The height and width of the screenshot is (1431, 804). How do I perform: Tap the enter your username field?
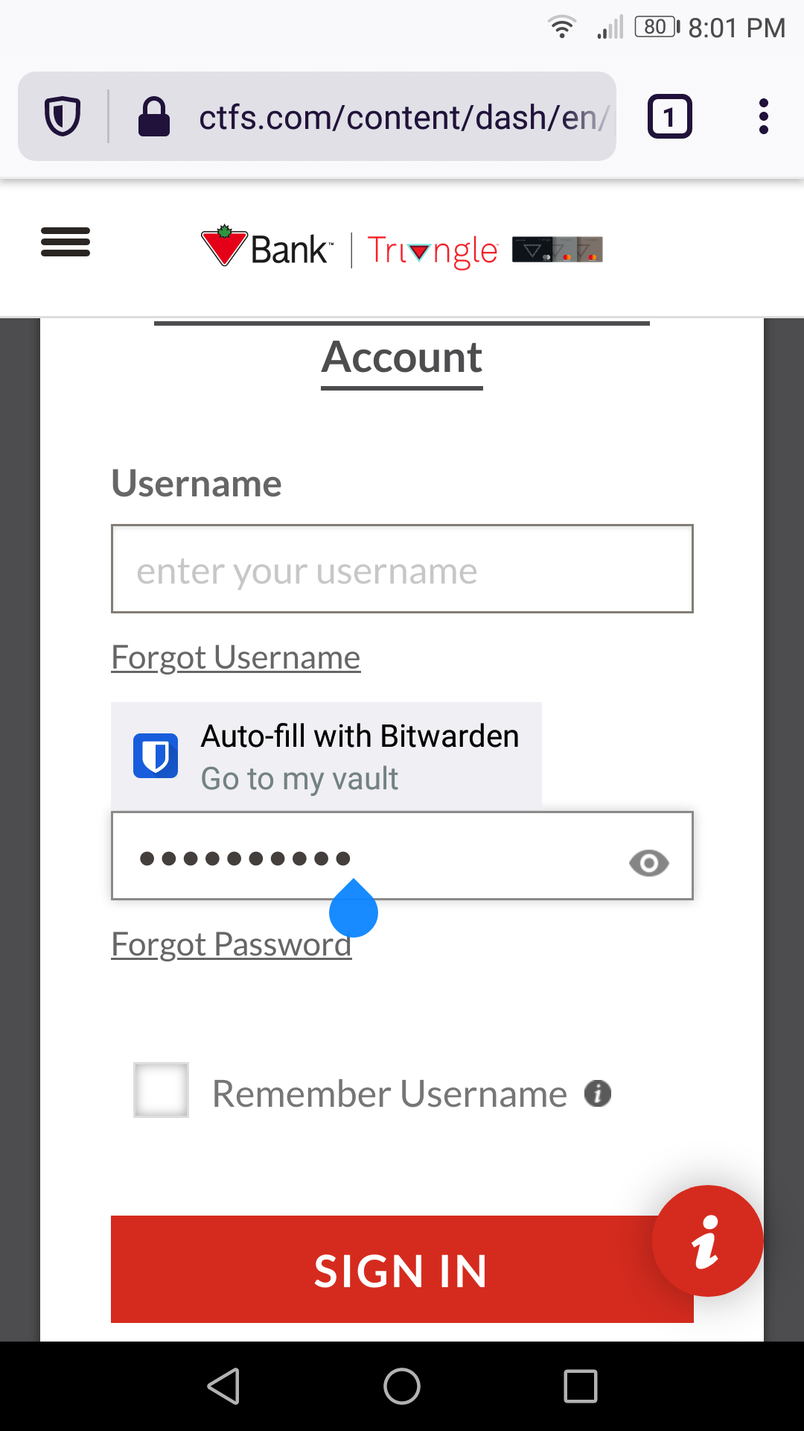(x=401, y=569)
